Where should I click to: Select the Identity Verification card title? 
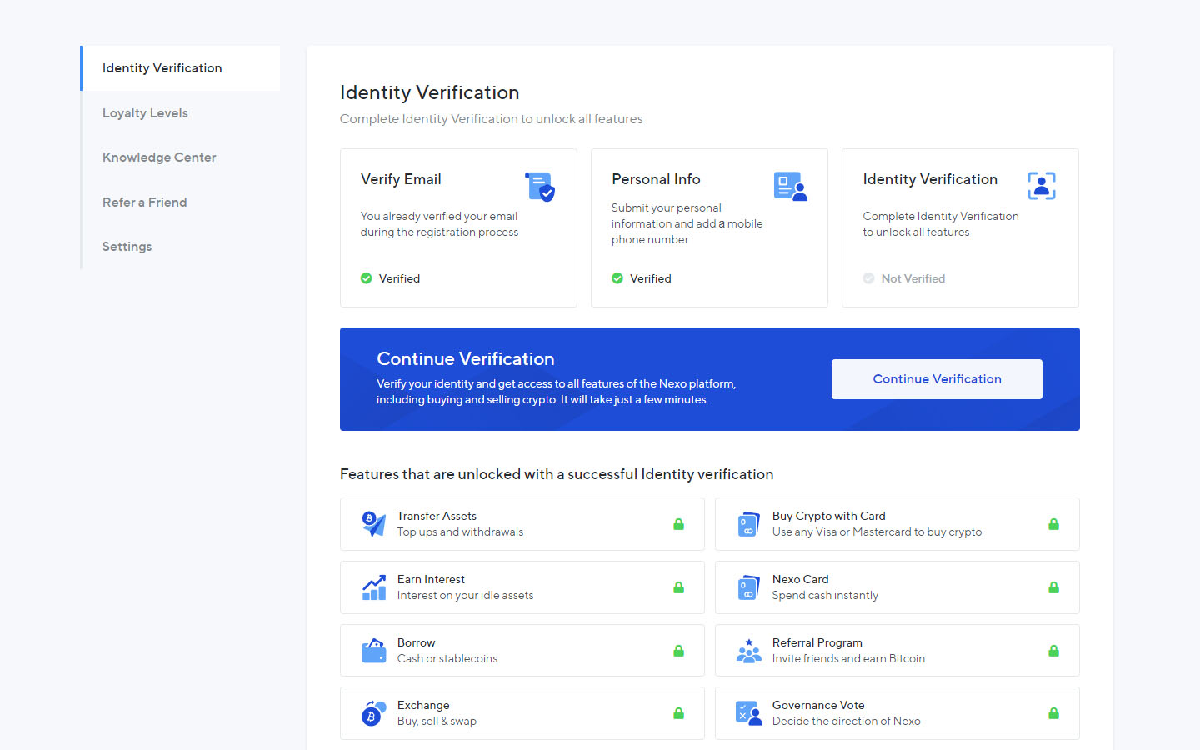(930, 179)
